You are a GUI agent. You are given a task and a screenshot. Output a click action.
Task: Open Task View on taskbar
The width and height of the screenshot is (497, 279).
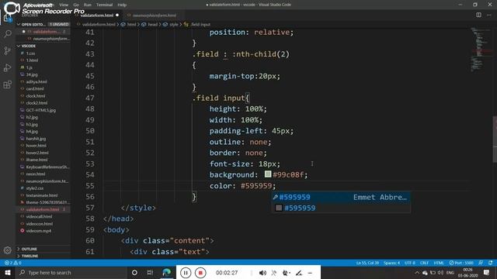[150, 273]
